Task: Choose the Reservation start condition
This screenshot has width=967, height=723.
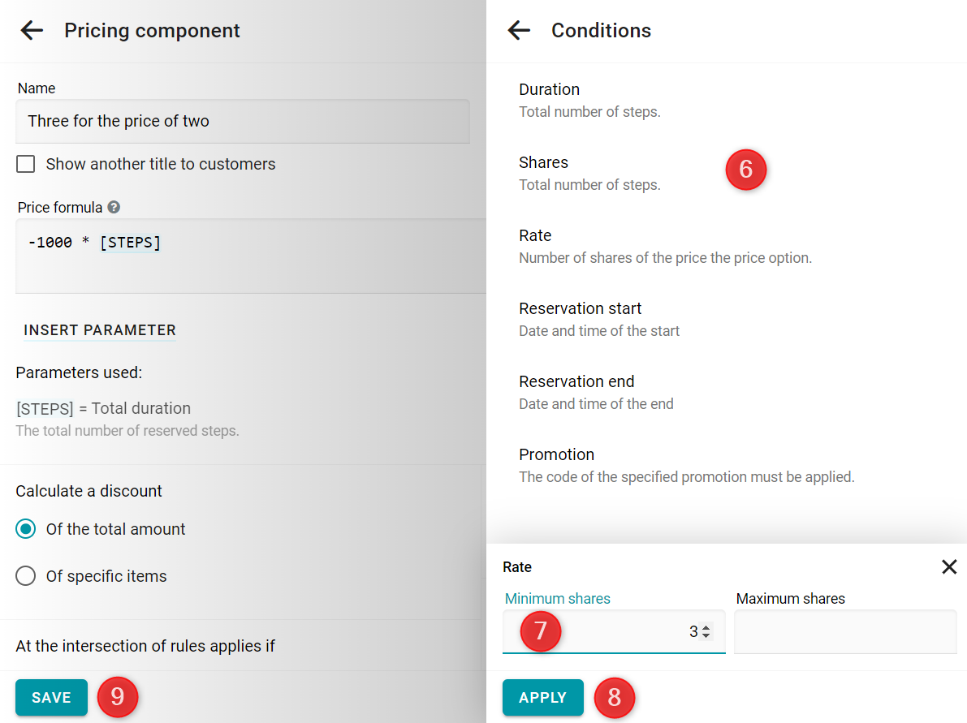Action: click(x=727, y=319)
